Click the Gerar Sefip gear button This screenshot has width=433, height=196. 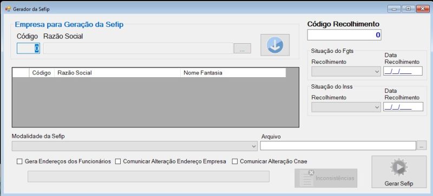coord(399,172)
